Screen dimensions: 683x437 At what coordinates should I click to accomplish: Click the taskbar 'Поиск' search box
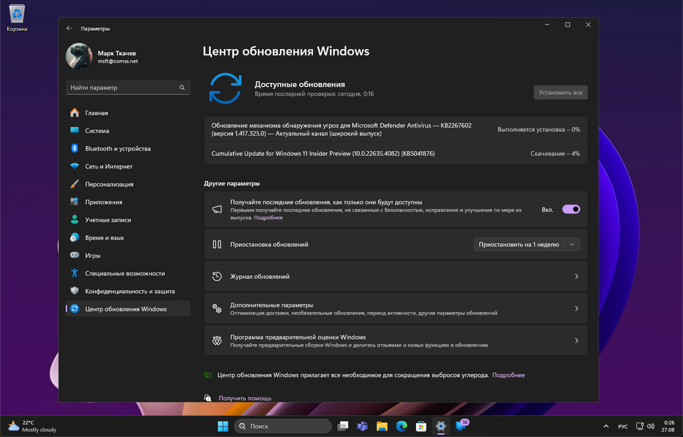click(283, 426)
